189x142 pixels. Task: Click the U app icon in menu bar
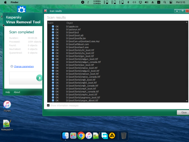[x=159, y=2]
